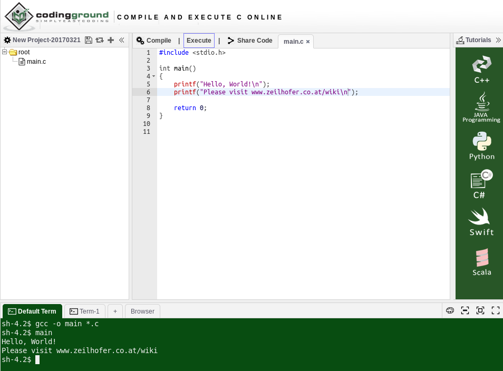This screenshot has width=503, height=371.
Task: Click the refresh project arrows icon
Action: coord(99,40)
